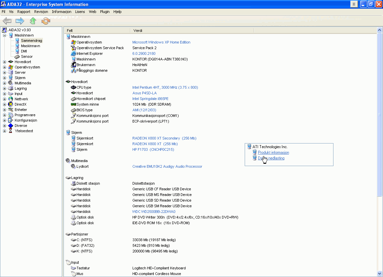Screen dimensions: 383x277
Task: Click the scrollbar down arrow
Action: tap(379, 274)
